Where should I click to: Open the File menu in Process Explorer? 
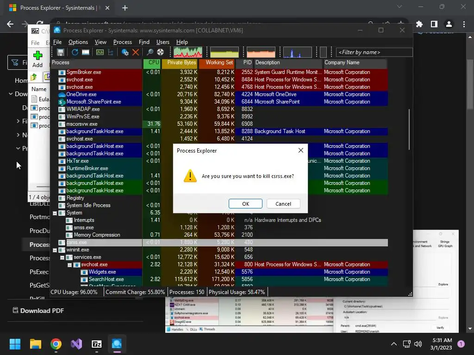[x=57, y=42]
